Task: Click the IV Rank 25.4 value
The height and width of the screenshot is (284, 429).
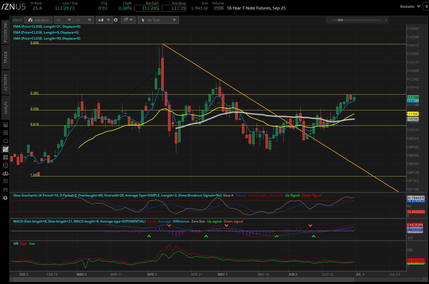Action: coord(37,8)
